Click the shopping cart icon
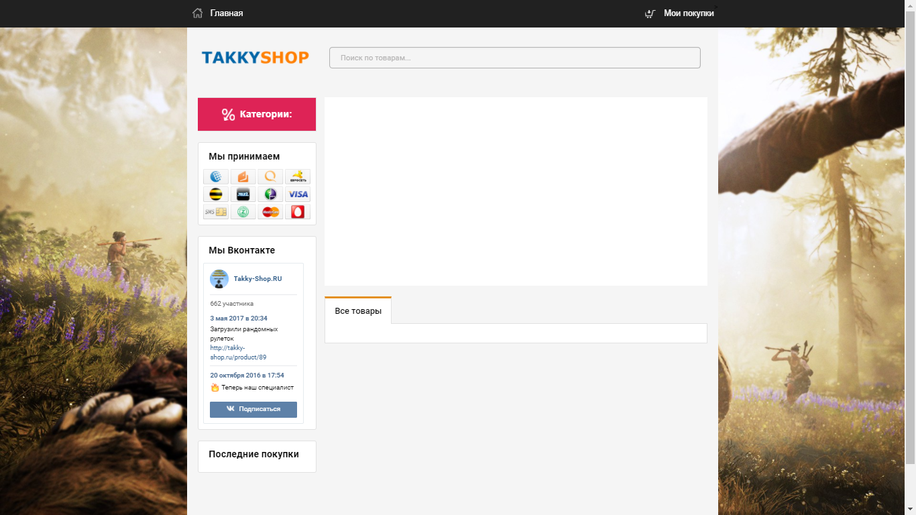Viewport: 916px width, 515px height. coord(650,13)
